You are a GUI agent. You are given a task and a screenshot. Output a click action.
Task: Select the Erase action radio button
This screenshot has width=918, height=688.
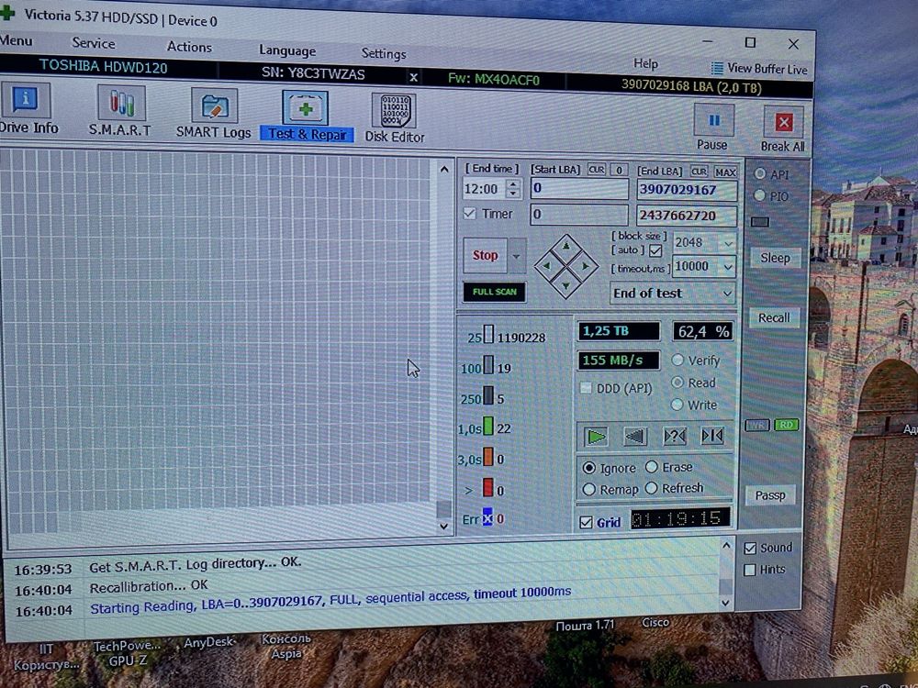652,467
